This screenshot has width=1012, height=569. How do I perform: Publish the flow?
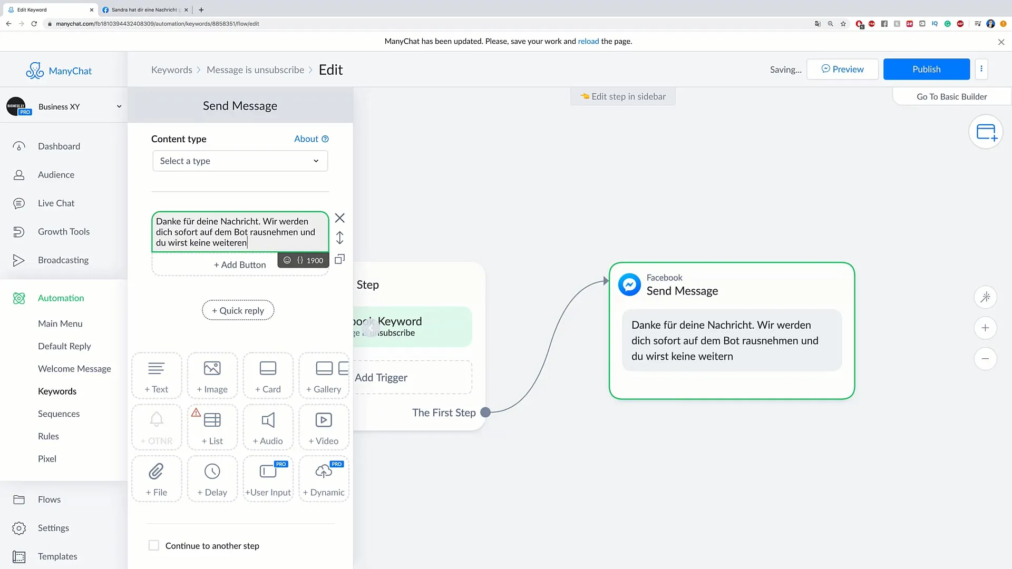click(926, 69)
